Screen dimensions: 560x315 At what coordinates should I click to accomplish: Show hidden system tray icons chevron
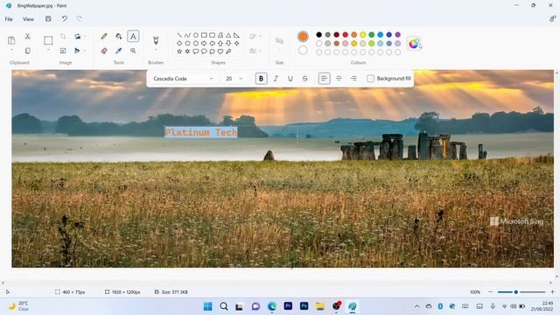(416, 306)
